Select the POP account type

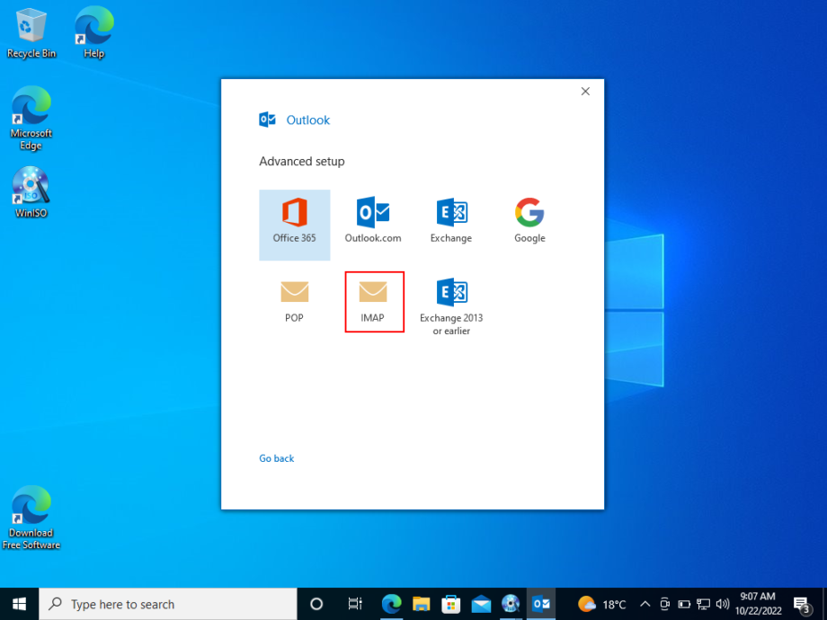point(295,301)
